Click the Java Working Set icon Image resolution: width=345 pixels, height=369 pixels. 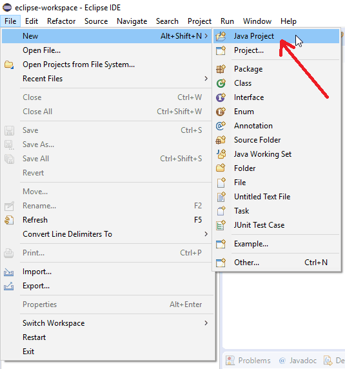(221, 154)
